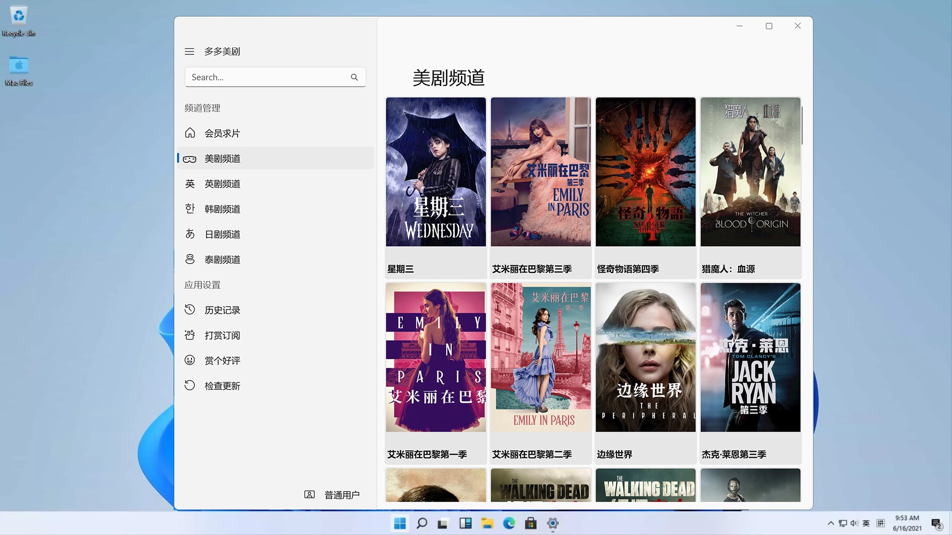
Task: Click 赏个好评 rating option
Action: 222,361
